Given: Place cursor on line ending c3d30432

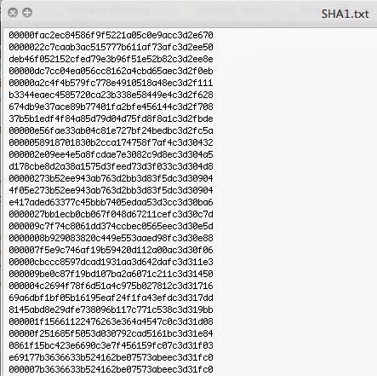Looking at the screenshot, I should [x=111, y=142].
